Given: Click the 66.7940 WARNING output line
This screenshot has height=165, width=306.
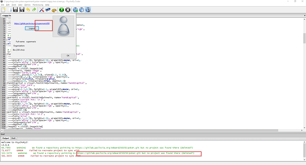Looking at the screenshot, I should coord(97,148).
